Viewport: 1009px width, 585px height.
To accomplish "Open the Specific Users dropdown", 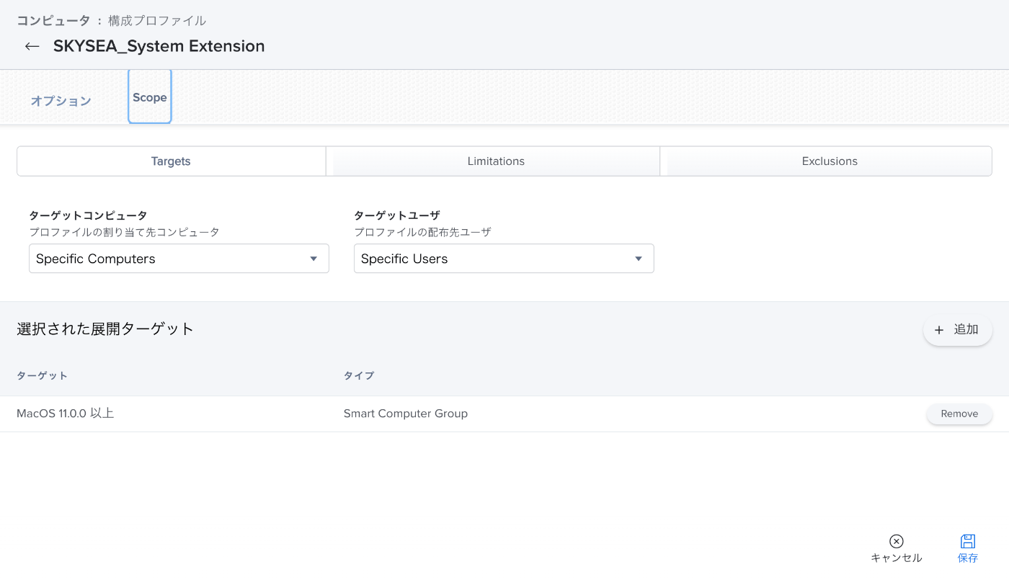I will pos(504,259).
